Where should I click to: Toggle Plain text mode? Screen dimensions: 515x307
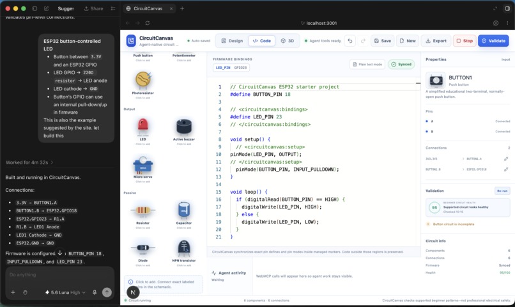click(x=367, y=65)
